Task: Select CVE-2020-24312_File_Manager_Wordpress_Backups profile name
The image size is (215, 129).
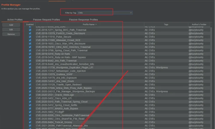Action: tap(65, 91)
